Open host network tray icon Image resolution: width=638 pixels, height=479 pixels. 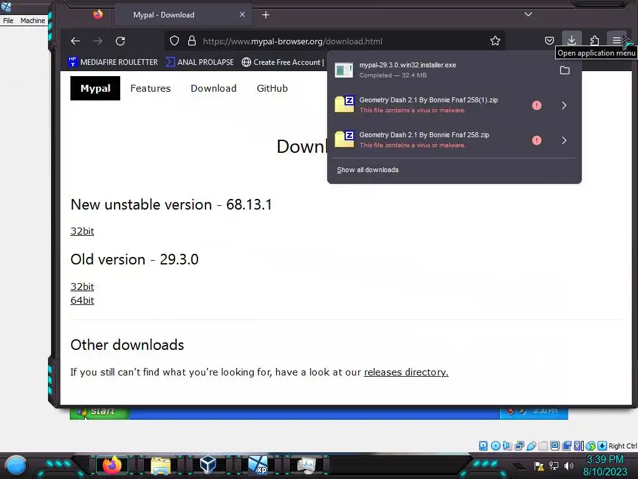tap(554, 466)
